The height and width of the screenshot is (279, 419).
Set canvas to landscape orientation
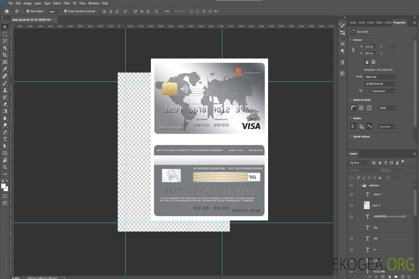click(x=373, y=62)
